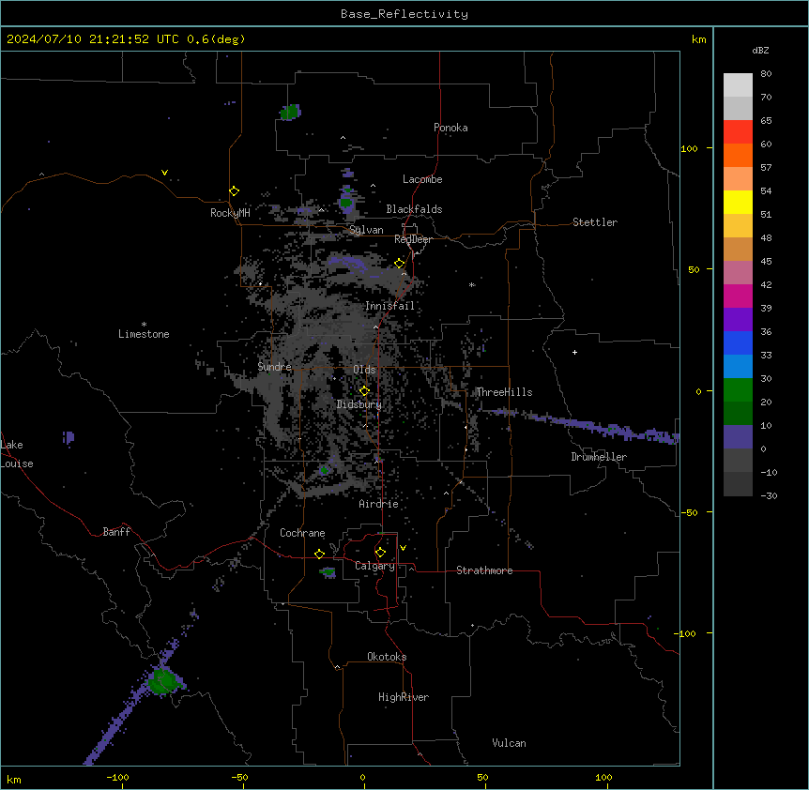Click the Okotoks label

pos(387,657)
